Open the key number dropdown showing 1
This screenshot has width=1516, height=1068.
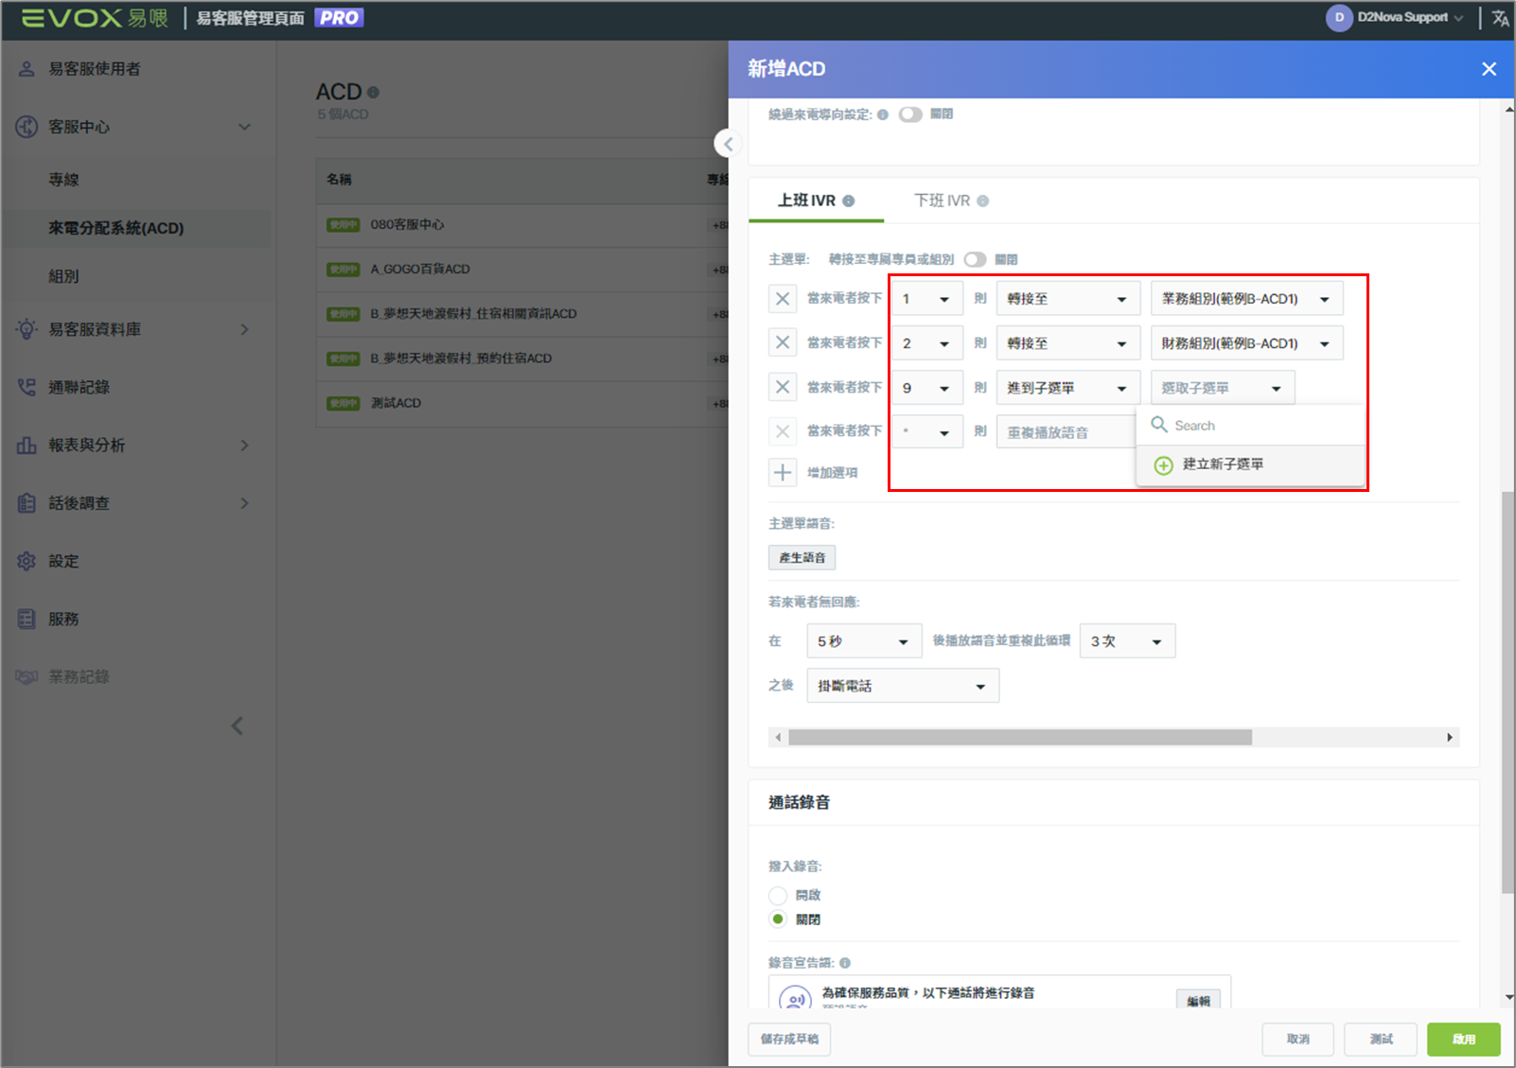926,299
